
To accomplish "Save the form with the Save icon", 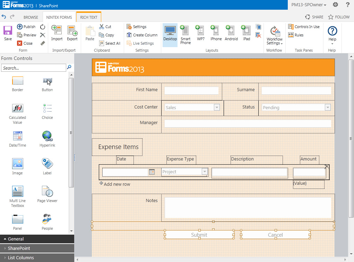I will click(x=8, y=33).
